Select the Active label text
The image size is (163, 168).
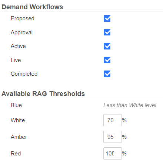(18, 46)
